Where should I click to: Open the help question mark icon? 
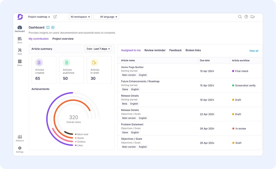pyautogui.click(x=246, y=17)
